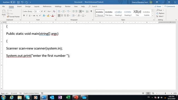The width and height of the screenshot is (178, 100).
Task: Align text right
Action: (65, 16)
